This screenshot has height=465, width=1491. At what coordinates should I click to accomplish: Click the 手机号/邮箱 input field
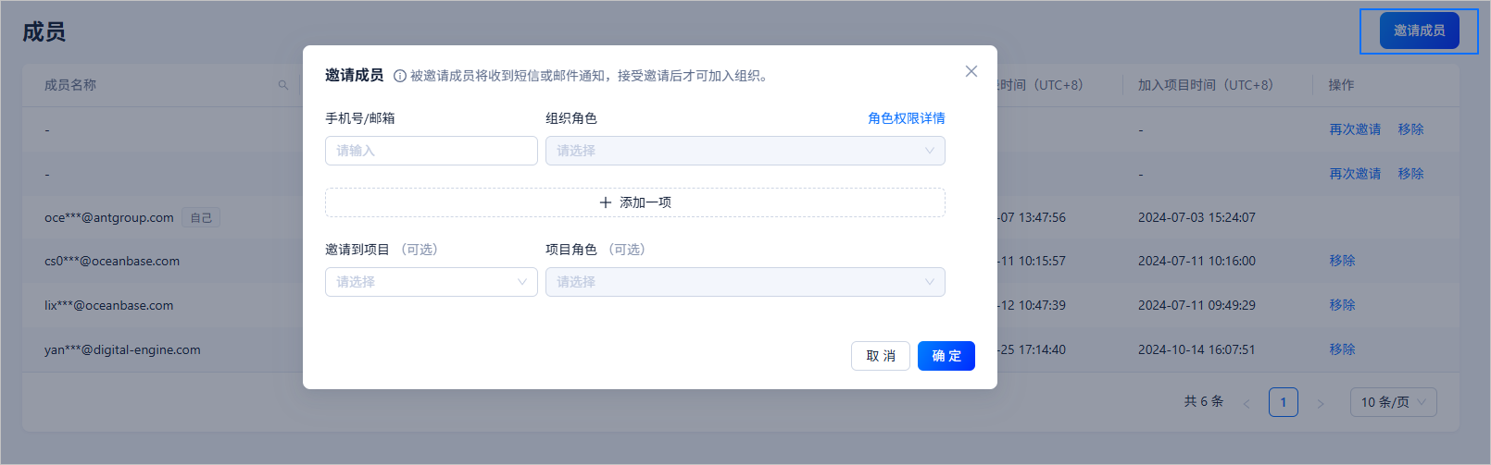pyautogui.click(x=432, y=151)
